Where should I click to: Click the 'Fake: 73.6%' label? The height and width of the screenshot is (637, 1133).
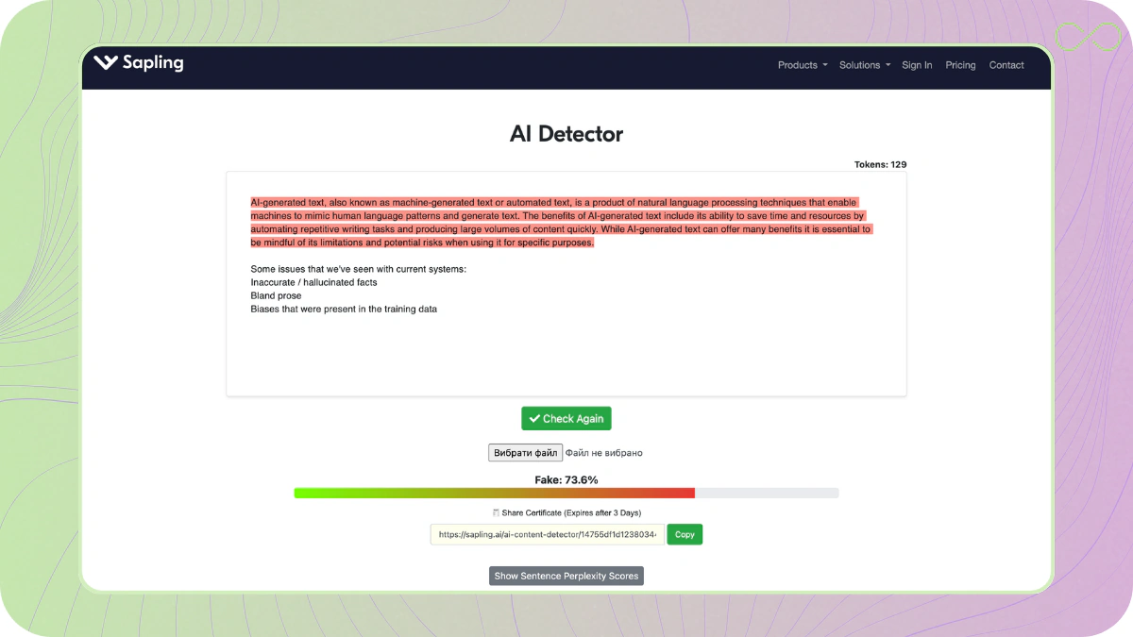click(566, 479)
